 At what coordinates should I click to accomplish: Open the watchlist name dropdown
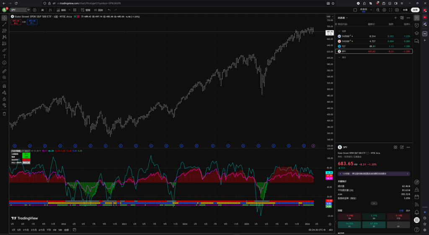pyautogui.click(x=344, y=18)
